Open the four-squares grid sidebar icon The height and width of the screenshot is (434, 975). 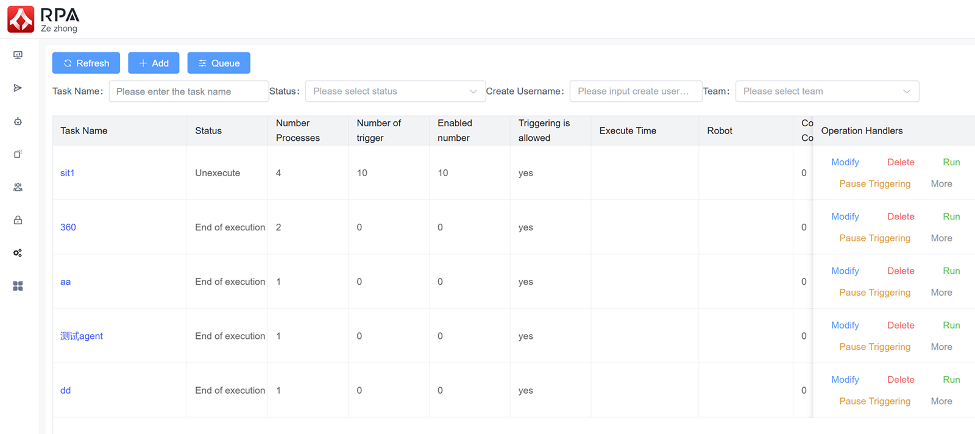[x=18, y=286]
